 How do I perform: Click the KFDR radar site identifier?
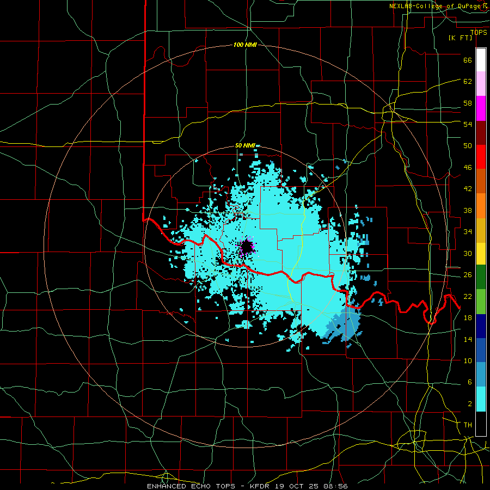coord(259,486)
